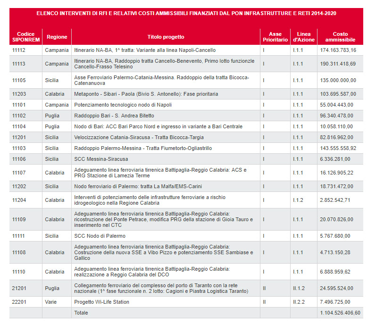Click the 'Linea d'Azione' column header

(x=304, y=37)
